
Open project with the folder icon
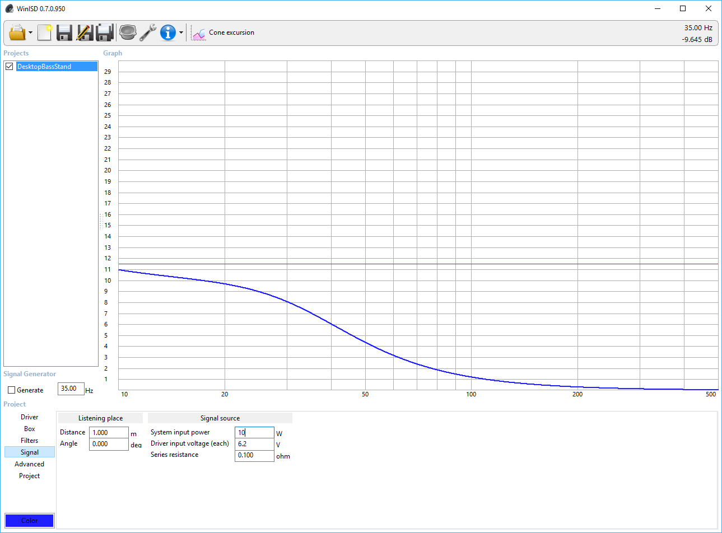(17, 32)
